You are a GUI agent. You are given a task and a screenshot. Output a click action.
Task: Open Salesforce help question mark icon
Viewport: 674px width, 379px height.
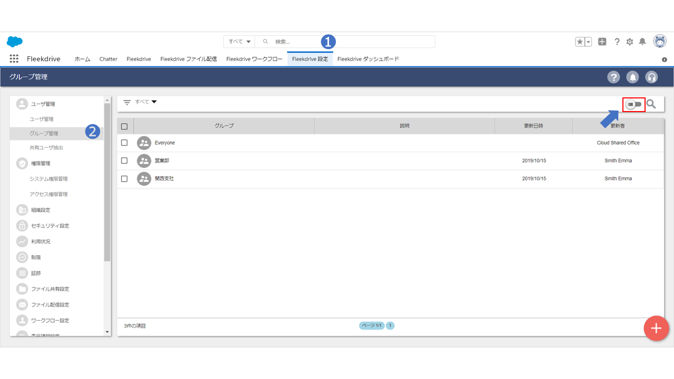617,42
